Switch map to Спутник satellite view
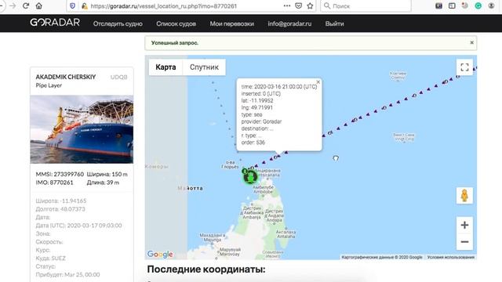This screenshot has width=502, height=282. click(204, 67)
